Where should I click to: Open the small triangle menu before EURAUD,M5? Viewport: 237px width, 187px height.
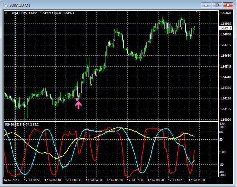[x=6, y=13]
